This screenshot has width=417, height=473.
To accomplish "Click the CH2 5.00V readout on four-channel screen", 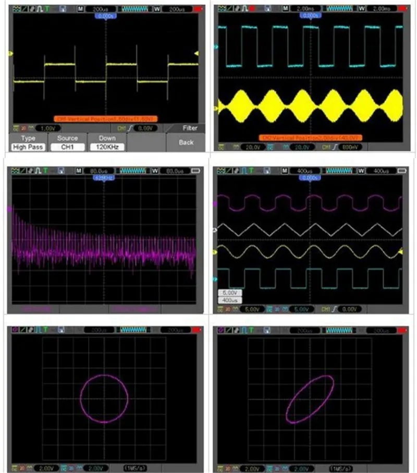I will pos(301,309).
